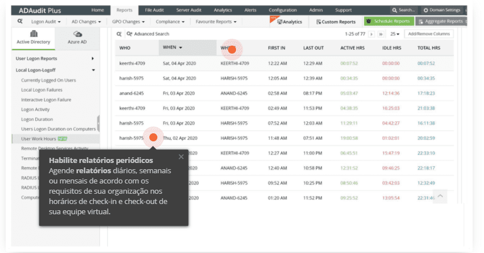Viewport: 484px width, 253px height.
Task: Click the Azure AD cloud icon
Action: [78, 34]
